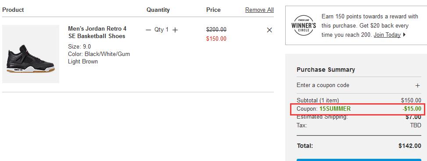Click the Quantity column header
This screenshot has height=161, width=427.
click(158, 10)
